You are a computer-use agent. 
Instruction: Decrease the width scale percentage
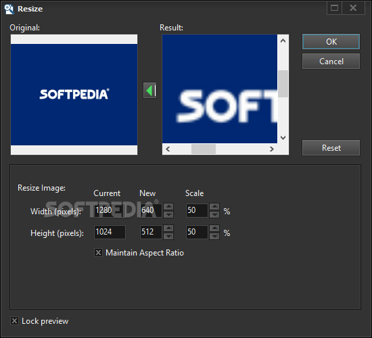(x=214, y=214)
